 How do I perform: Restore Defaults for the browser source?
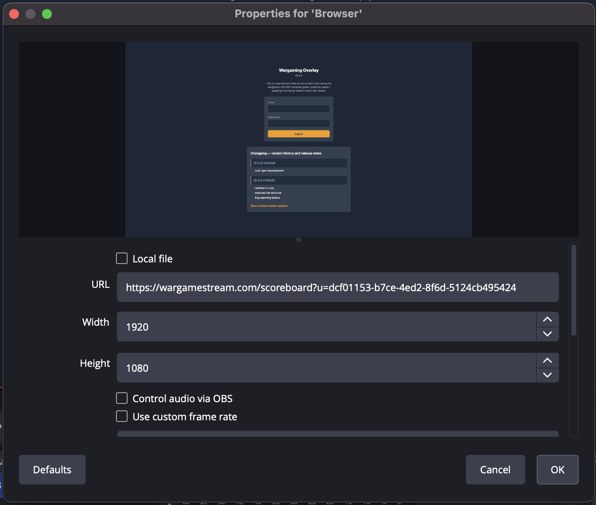(52, 469)
